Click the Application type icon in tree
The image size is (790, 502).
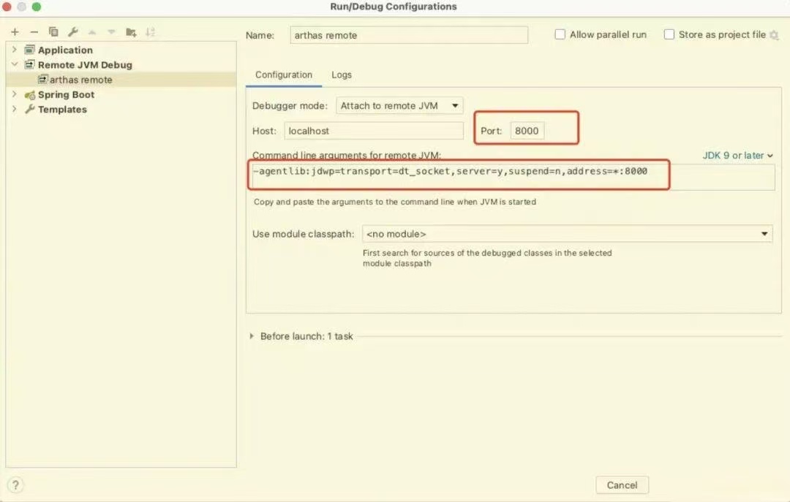[30, 50]
